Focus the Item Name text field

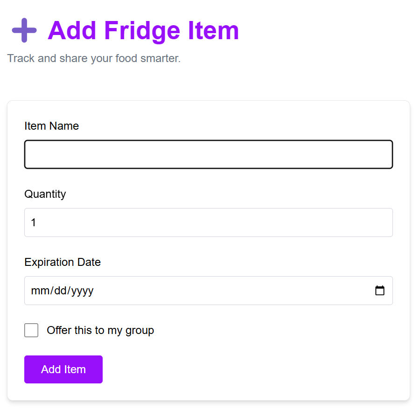[208, 154]
